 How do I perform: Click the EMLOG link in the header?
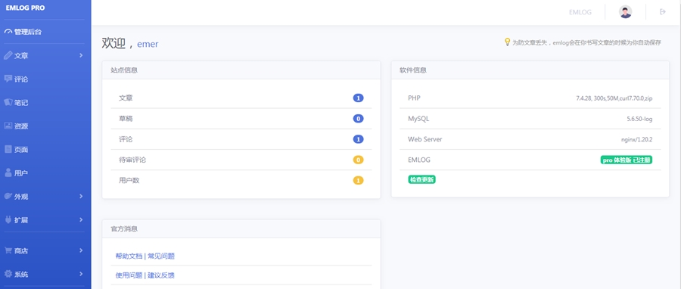[x=580, y=12]
